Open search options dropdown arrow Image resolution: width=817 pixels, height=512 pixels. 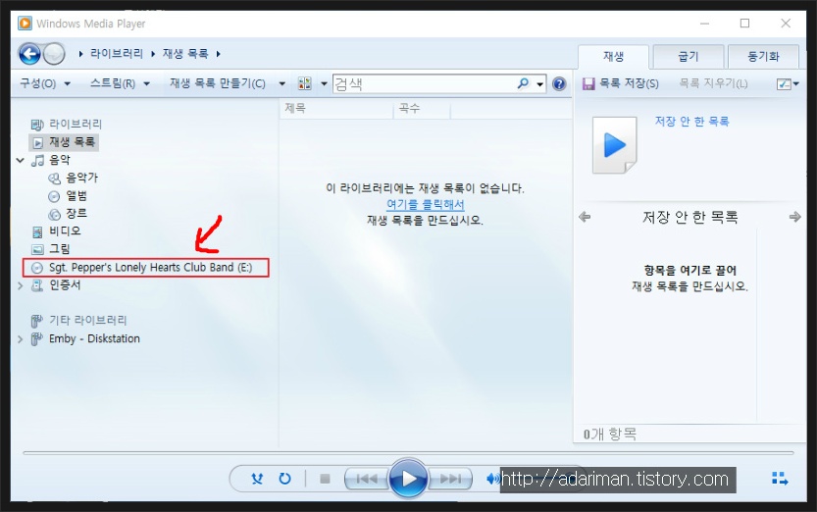click(x=539, y=83)
